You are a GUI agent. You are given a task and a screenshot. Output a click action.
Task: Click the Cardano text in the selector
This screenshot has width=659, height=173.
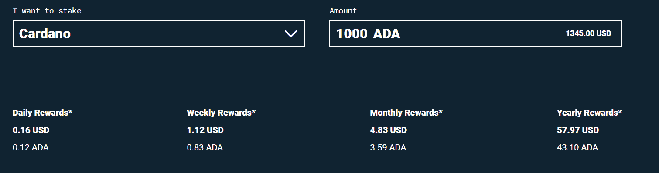pos(45,34)
